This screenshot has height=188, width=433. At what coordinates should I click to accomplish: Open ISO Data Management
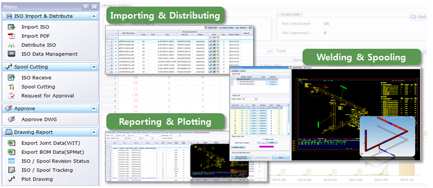[x=49, y=54]
